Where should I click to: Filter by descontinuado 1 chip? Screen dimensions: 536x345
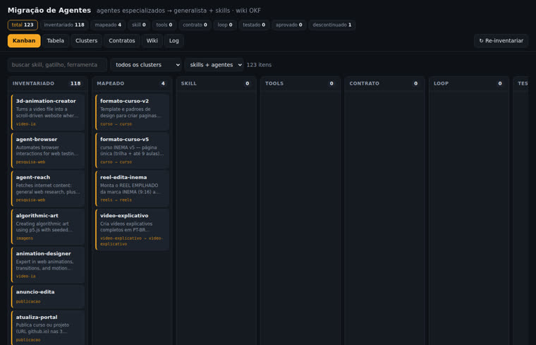coord(332,25)
